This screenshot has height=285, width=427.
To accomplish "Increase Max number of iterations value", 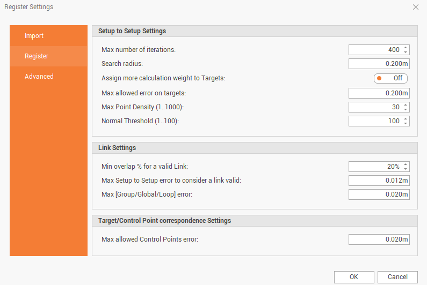I will tap(406, 48).
